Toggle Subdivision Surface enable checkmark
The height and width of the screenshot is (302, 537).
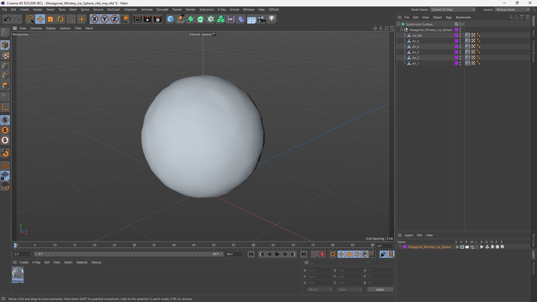tap(463, 24)
